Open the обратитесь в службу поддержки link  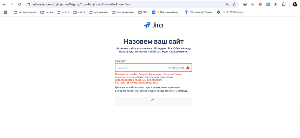tap(154, 77)
